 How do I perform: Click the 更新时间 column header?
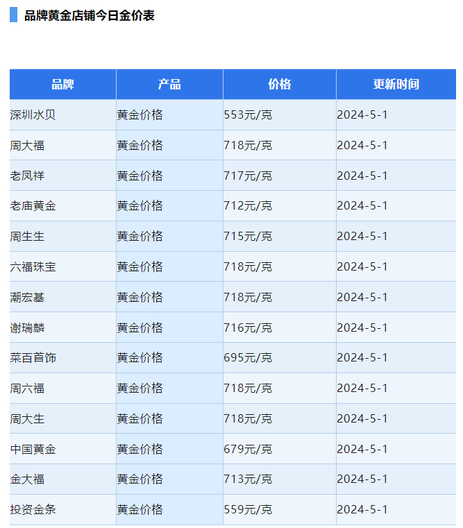396,84
